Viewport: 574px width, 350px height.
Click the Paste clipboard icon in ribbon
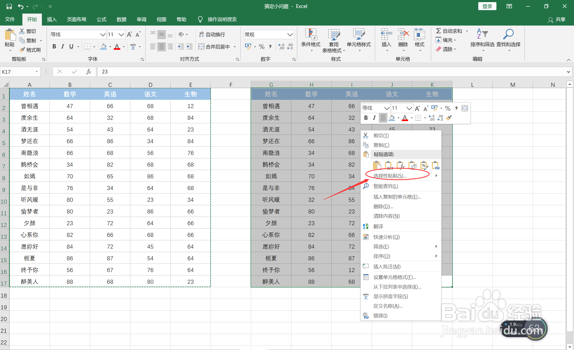click(10, 35)
